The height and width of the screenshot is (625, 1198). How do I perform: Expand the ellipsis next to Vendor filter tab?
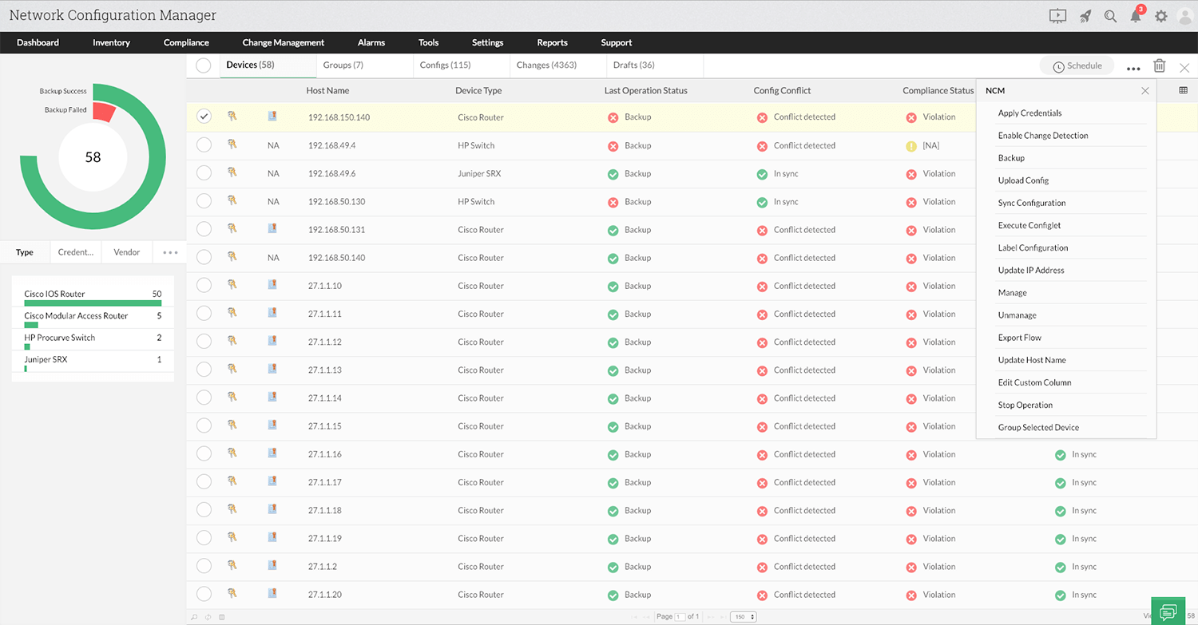point(169,251)
